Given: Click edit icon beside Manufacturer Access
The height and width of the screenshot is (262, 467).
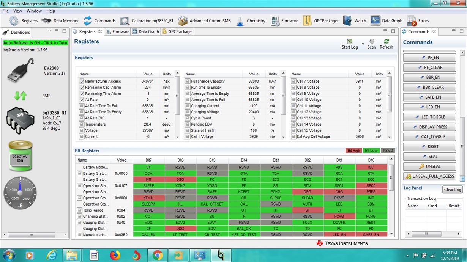Looking at the screenshot, I should 82,81.
